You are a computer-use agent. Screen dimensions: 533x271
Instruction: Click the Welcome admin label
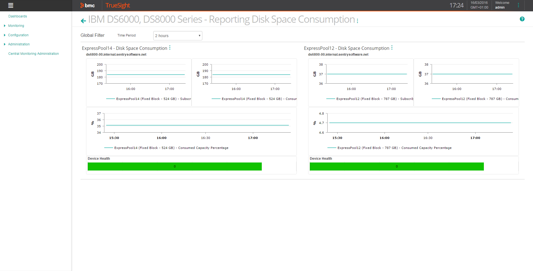click(502, 5)
